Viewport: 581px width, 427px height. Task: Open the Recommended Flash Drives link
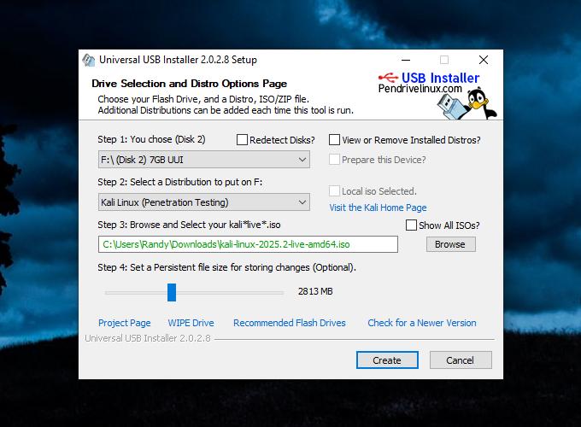pos(289,323)
